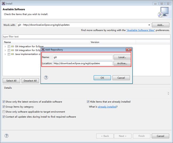Maximize the Install window
This screenshot has width=173, height=143.
pyautogui.click(x=162, y=4)
